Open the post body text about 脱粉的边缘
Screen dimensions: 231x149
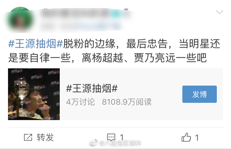pos(114,50)
